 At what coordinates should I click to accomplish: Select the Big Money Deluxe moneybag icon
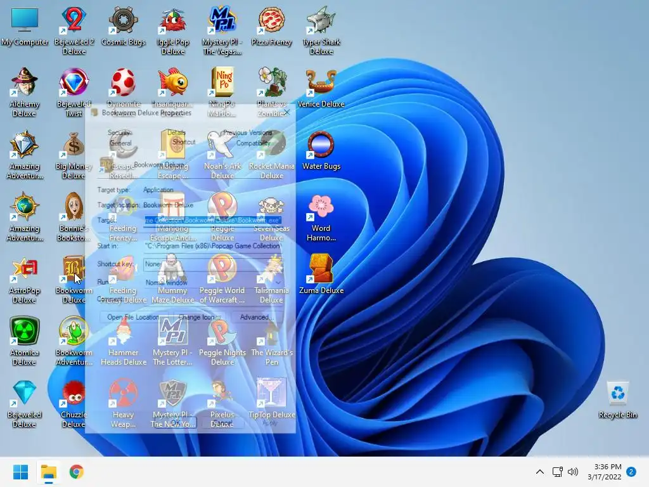[x=74, y=155]
